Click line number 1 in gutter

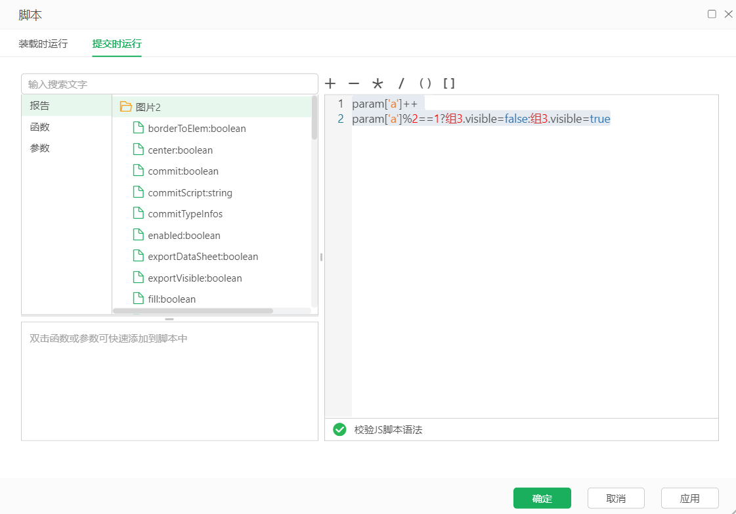click(340, 104)
